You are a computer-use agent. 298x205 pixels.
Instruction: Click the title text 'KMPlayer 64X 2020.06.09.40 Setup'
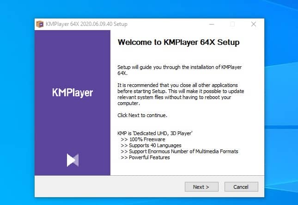[86, 24]
